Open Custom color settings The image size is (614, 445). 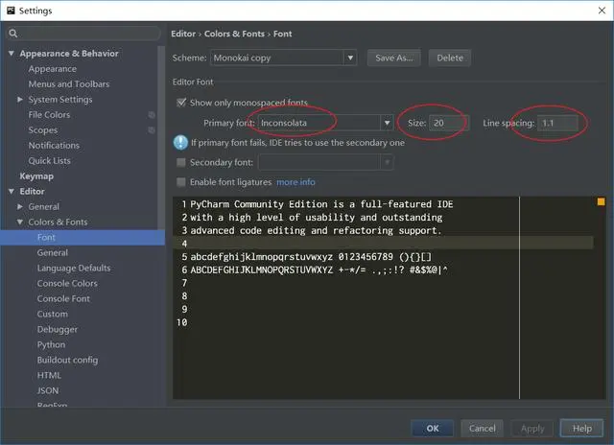(53, 314)
